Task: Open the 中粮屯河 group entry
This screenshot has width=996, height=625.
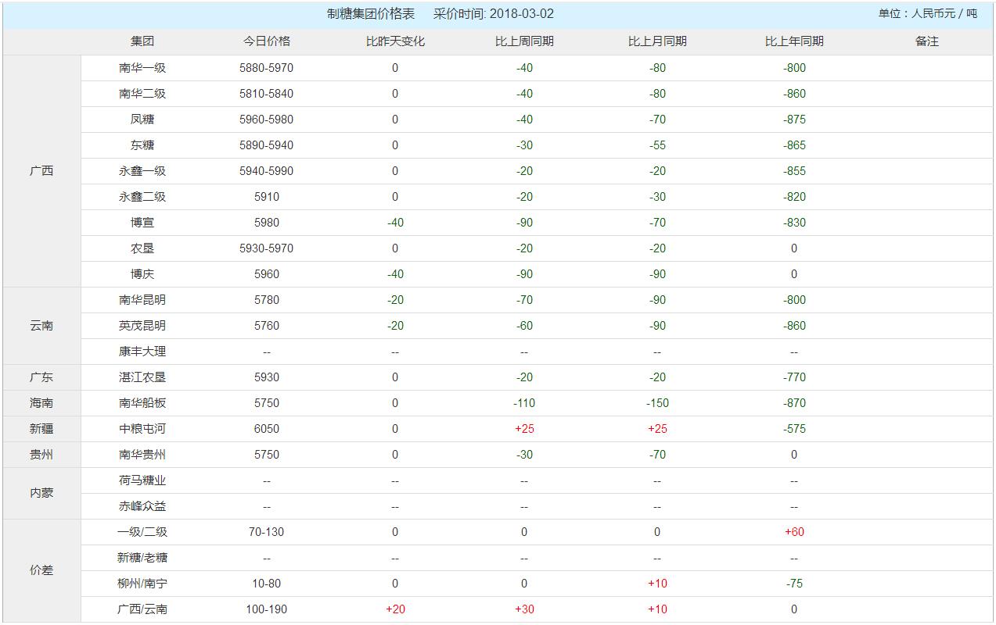Action: tap(142, 429)
